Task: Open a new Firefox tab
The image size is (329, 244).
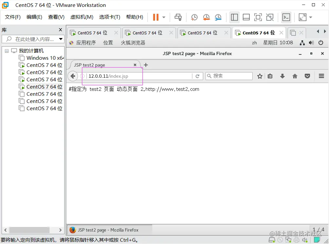Action: [x=146, y=65]
